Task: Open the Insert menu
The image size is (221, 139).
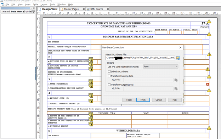Action: [28, 5]
